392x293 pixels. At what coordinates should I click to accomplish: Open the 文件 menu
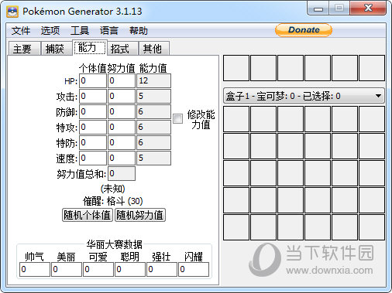pyautogui.click(x=21, y=31)
